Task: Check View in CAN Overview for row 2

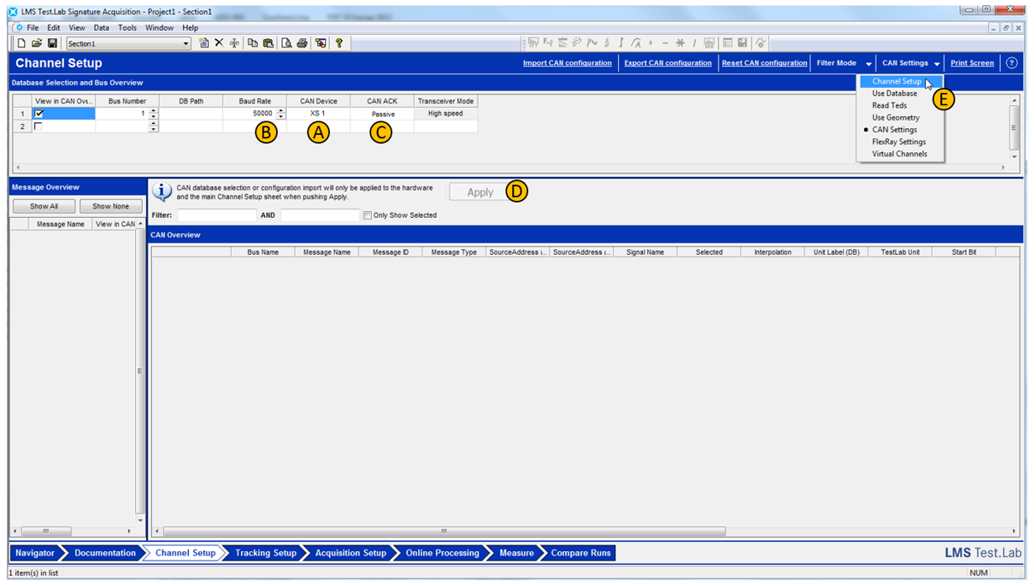Action: click(38, 126)
